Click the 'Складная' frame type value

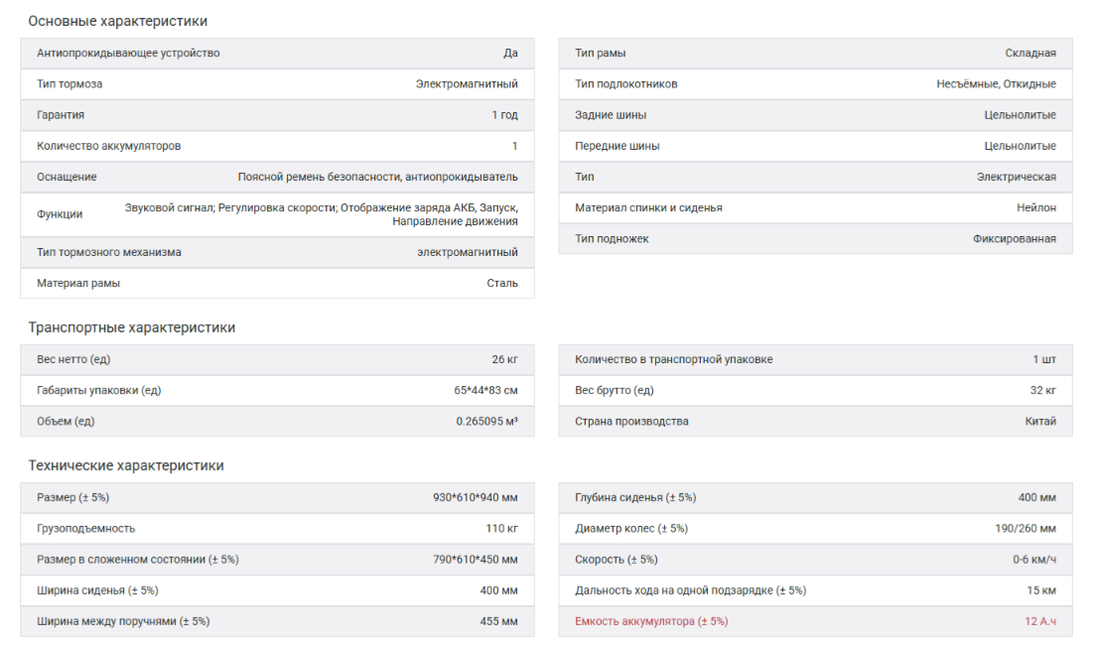tap(1031, 54)
